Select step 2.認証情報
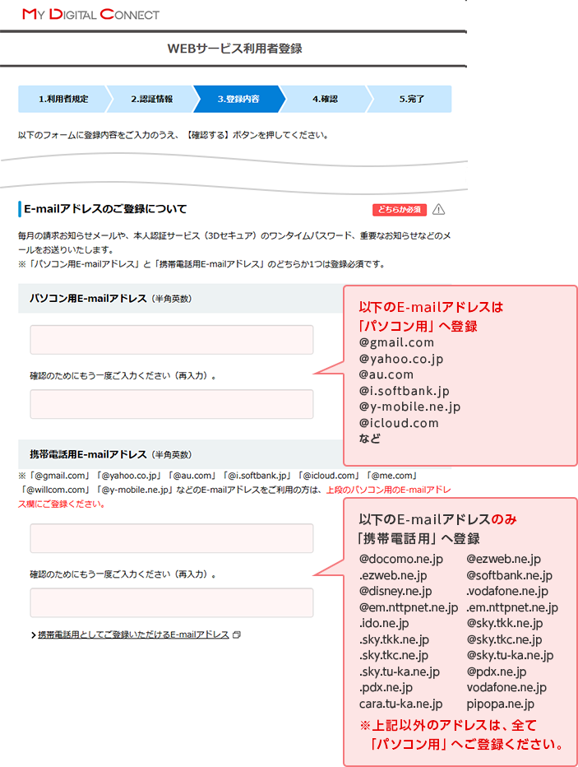578x767 pixels. pyautogui.click(x=151, y=99)
